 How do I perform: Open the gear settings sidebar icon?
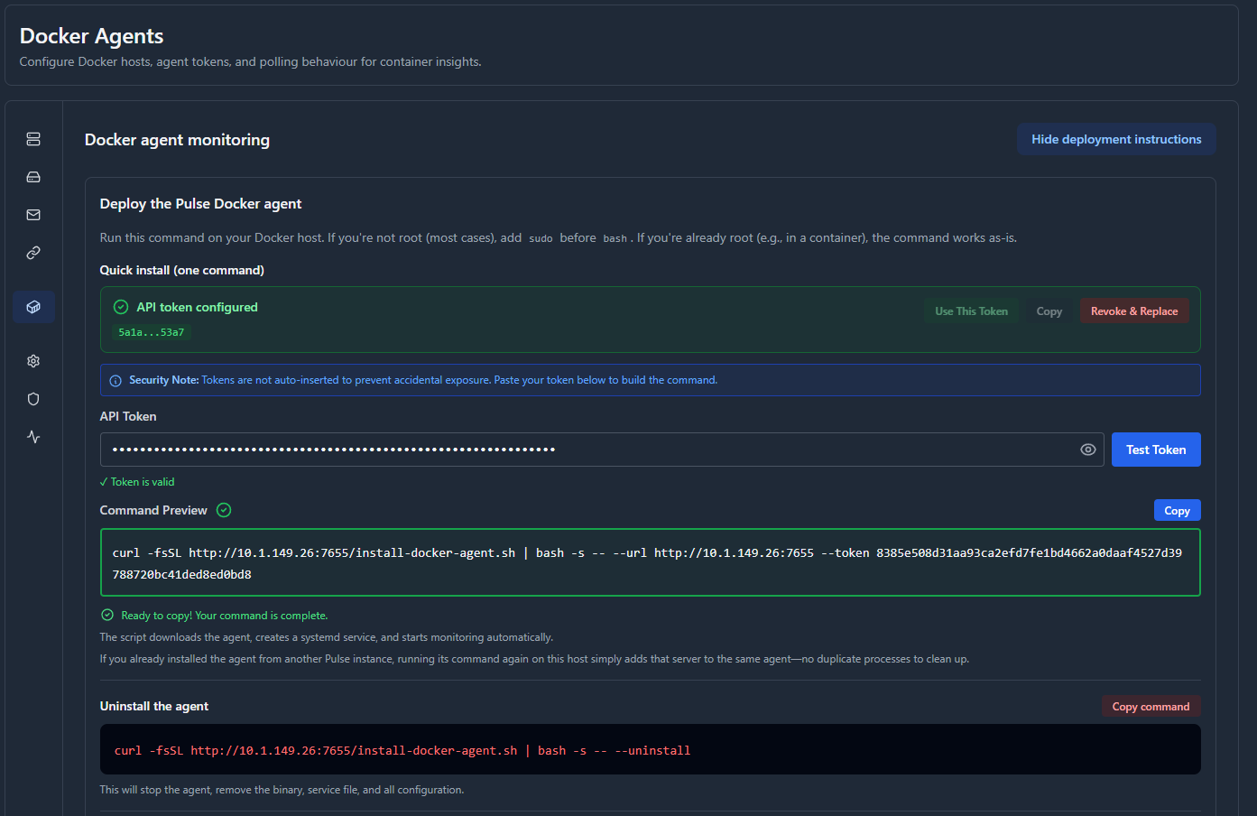(33, 361)
